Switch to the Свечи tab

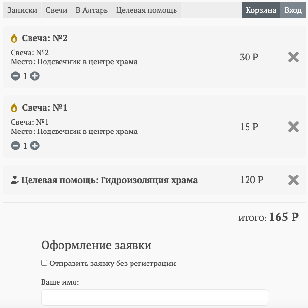(57, 10)
